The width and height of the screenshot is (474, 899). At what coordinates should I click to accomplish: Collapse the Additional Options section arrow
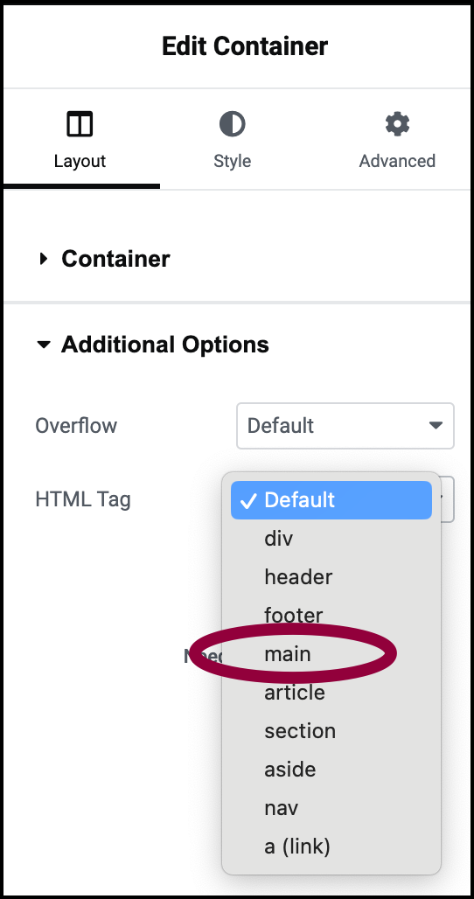tap(44, 345)
